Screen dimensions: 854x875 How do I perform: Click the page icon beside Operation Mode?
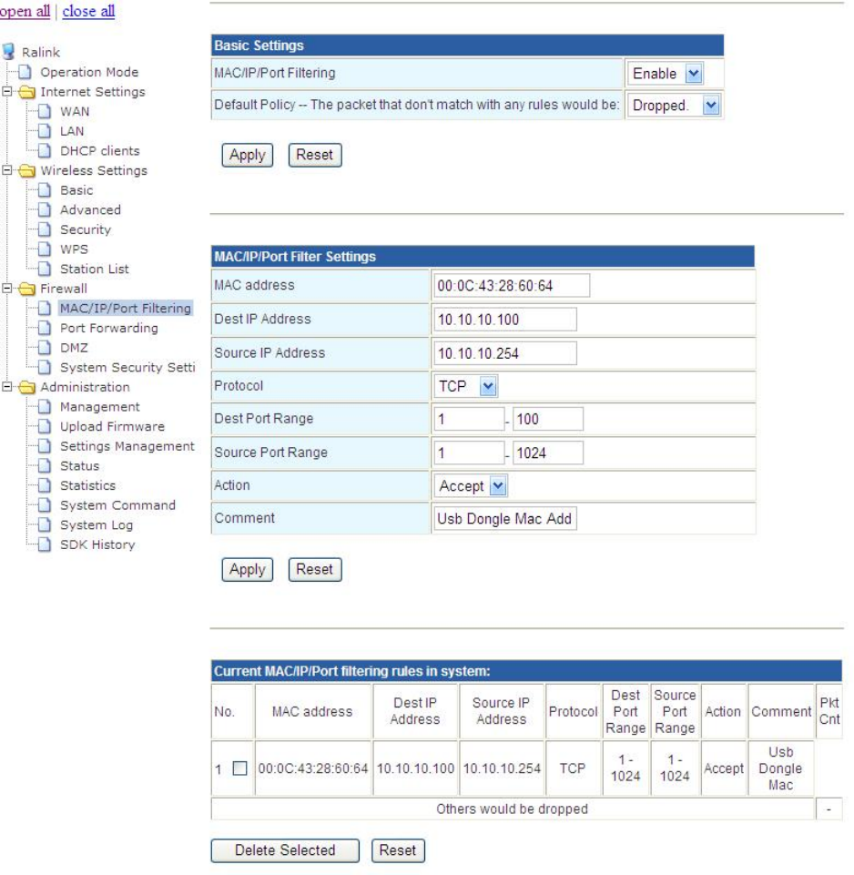[25, 72]
